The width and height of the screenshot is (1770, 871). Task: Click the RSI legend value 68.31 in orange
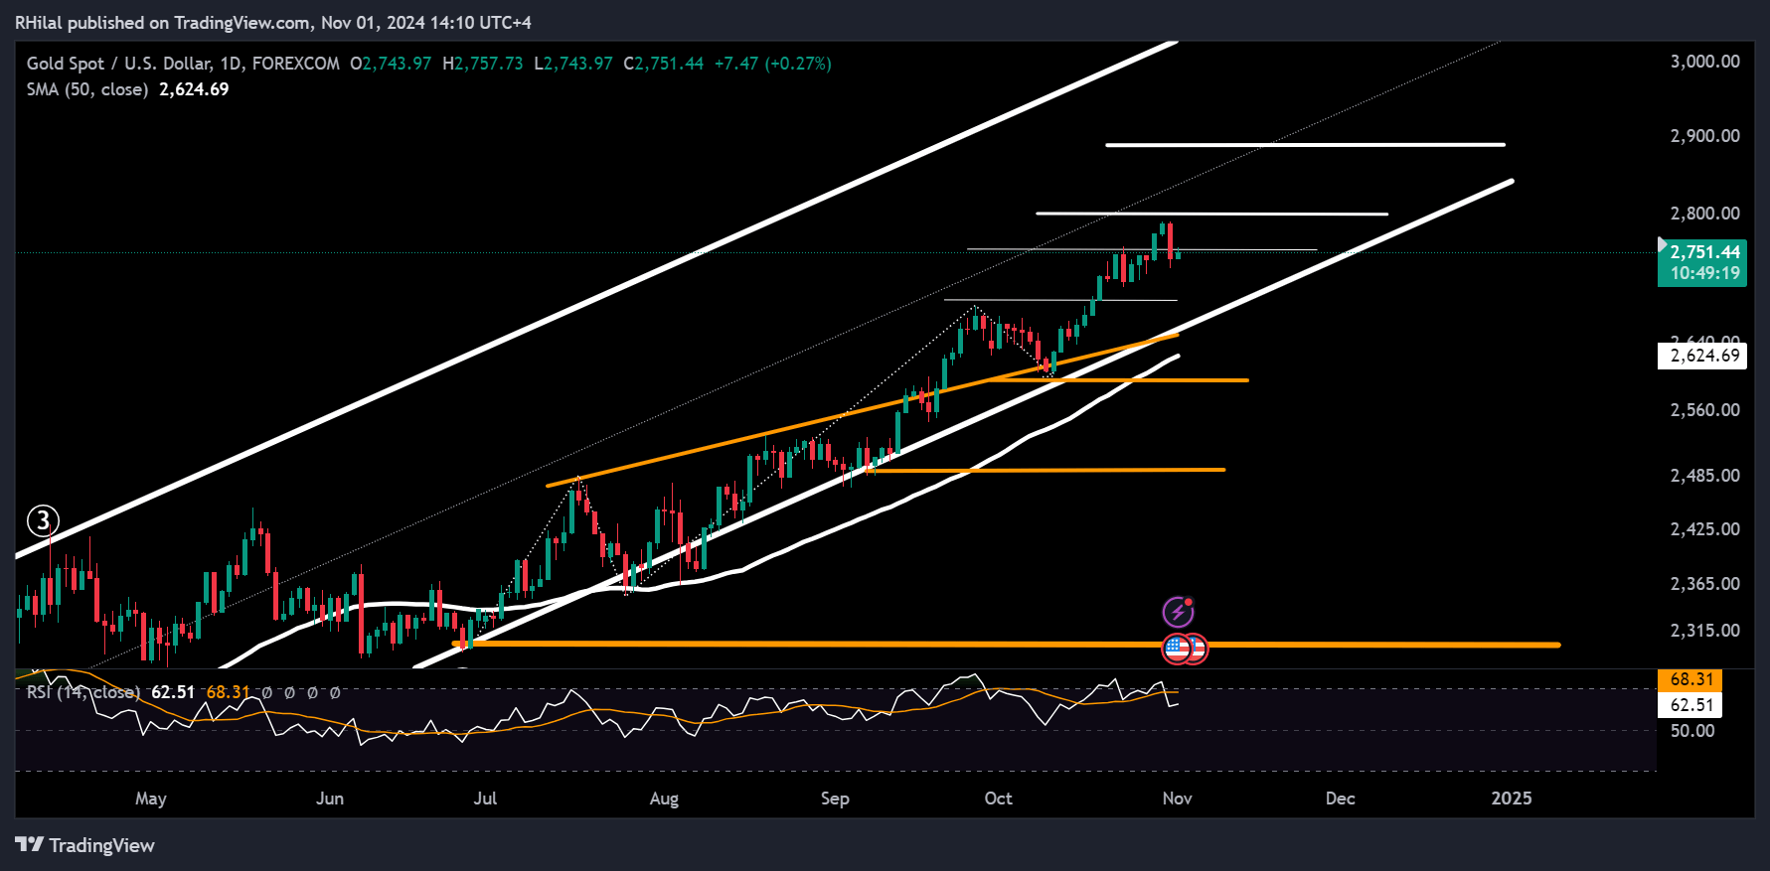(x=229, y=692)
